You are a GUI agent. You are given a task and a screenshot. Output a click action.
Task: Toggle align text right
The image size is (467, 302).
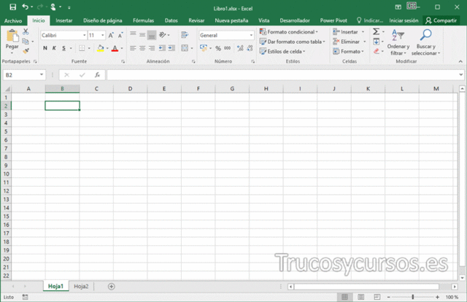point(152,48)
